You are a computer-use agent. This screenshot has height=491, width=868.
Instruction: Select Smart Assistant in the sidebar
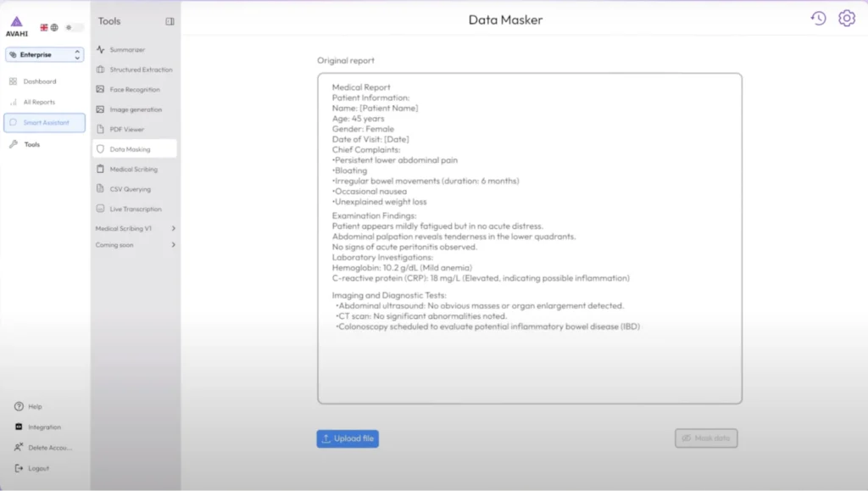coord(45,123)
